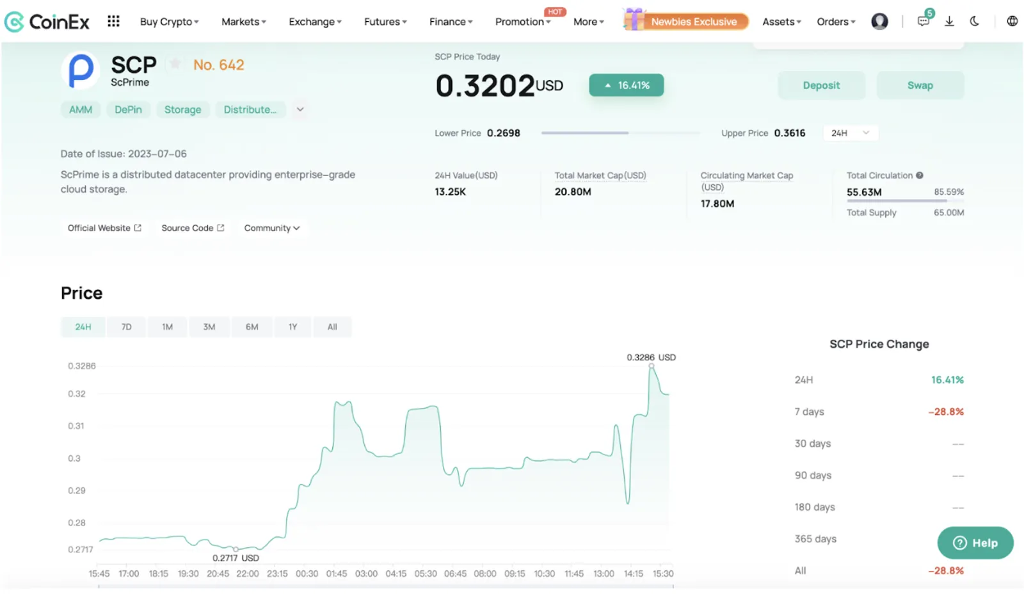This screenshot has height=594, width=1024.
Task: Open the language globe icon
Action: coord(1012,21)
